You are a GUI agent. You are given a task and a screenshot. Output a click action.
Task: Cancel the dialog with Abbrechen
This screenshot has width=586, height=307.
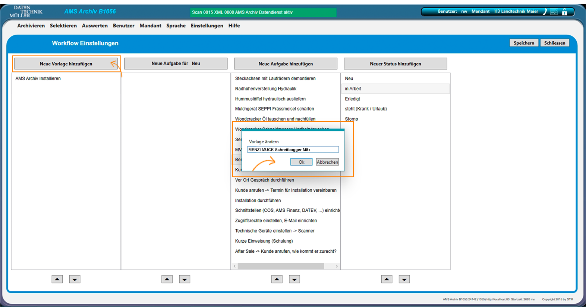(327, 162)
